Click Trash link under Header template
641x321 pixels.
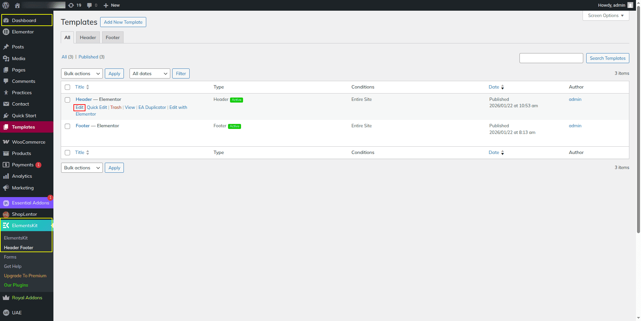point(116,107)
